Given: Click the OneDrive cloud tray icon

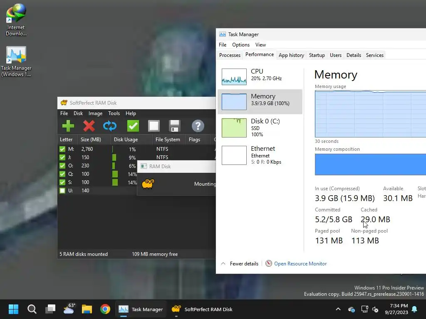Looking at the screenshot, I should click(351, 309).
